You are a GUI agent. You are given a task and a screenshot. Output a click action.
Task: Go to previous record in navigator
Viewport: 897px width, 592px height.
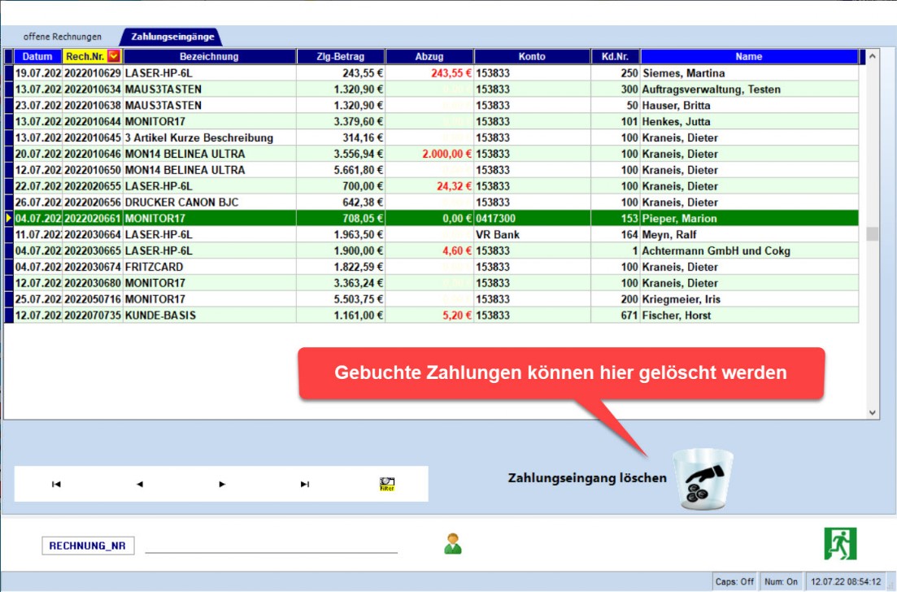coord(139,484)
